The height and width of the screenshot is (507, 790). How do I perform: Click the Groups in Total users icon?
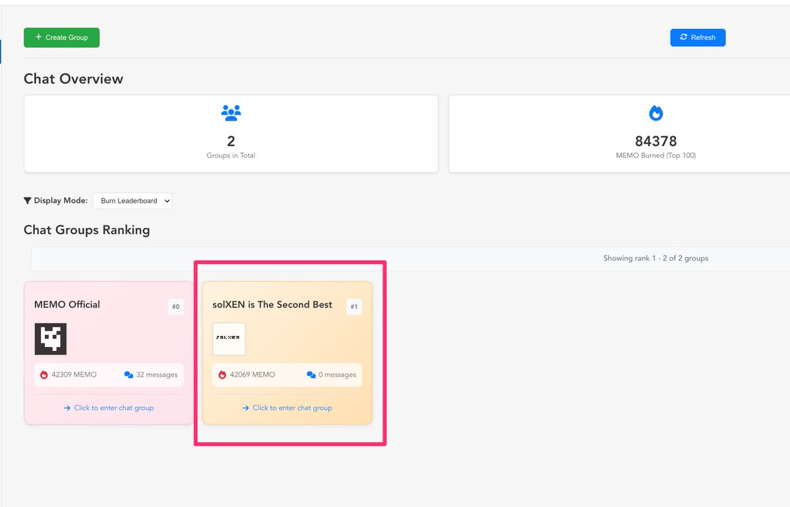coord(231,113)
